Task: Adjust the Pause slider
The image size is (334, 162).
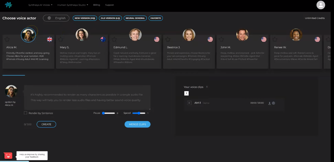Action: pyautogui.click(x=108, y=113)
